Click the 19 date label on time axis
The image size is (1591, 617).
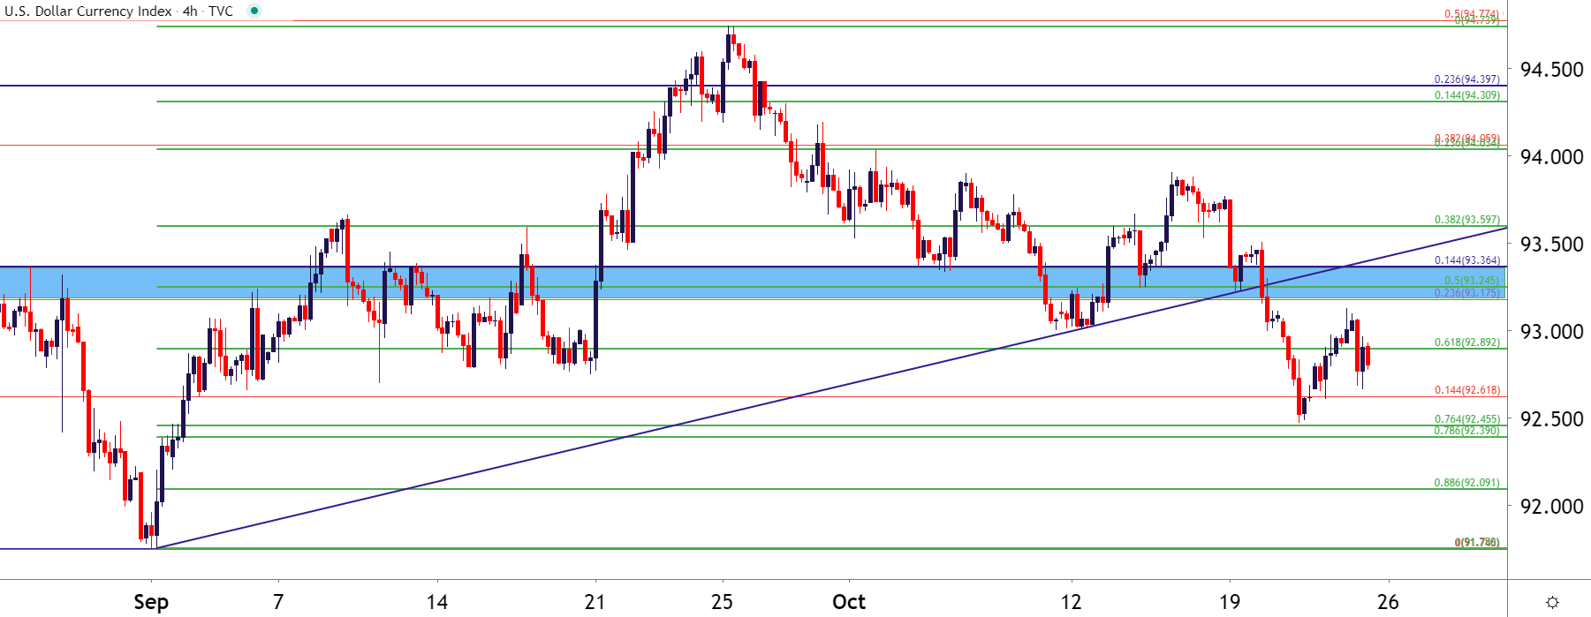coord(1230,602)
